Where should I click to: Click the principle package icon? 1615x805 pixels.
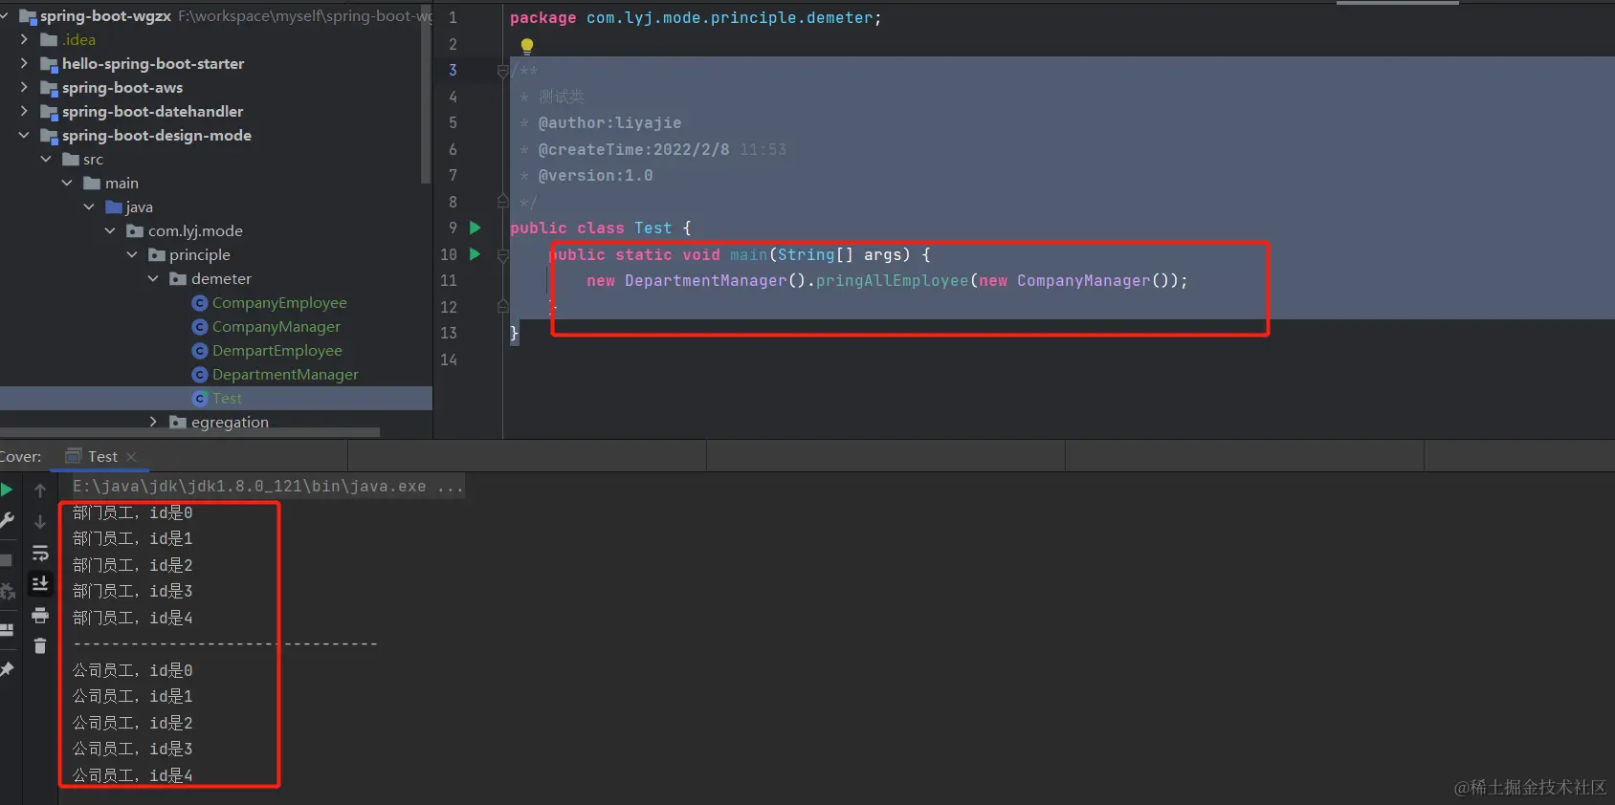click(x=157, y=255)
